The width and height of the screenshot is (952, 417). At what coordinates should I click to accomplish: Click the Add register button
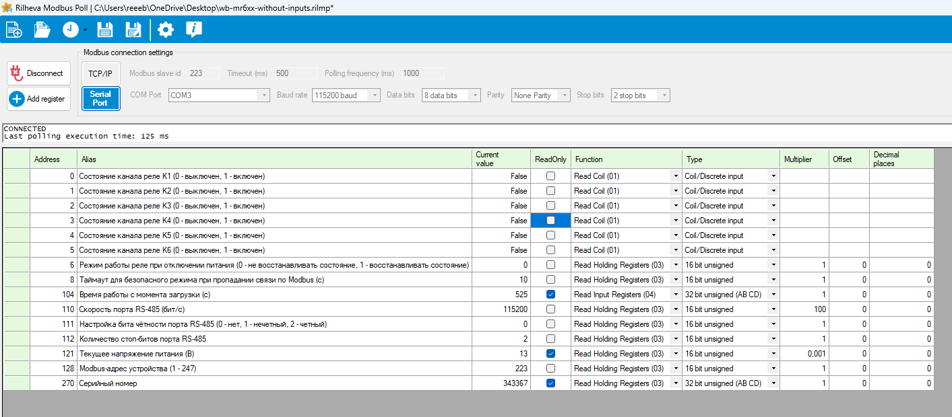(x=38, y=99)
